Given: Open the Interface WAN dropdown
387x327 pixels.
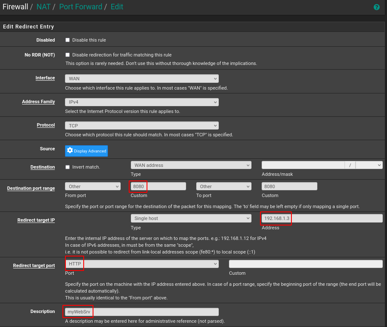Looking at the screenshot, I should 141,79.
